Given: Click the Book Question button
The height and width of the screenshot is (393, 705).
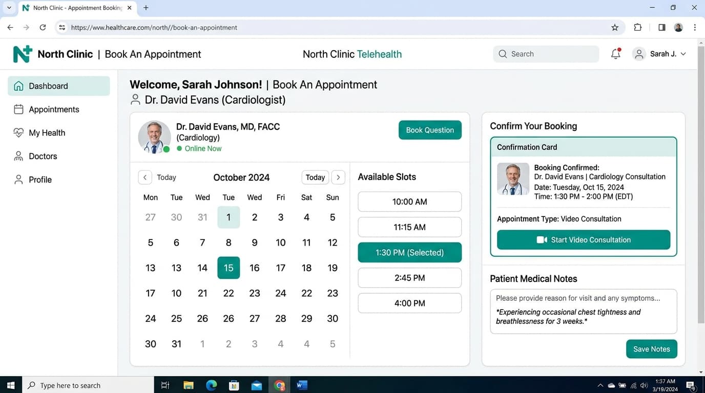Looking at the screenshot, I should pos(430,130).
